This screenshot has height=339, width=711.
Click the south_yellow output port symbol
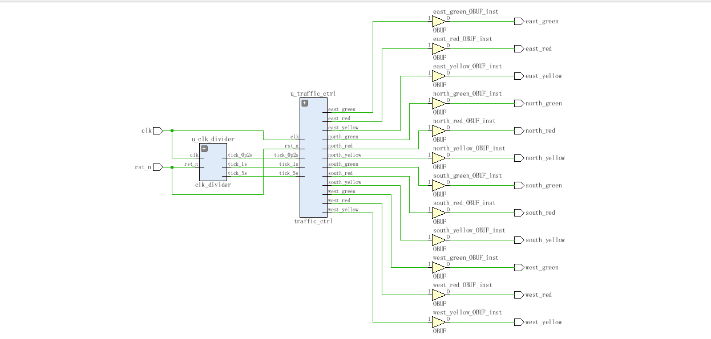(x=519, y=240)
